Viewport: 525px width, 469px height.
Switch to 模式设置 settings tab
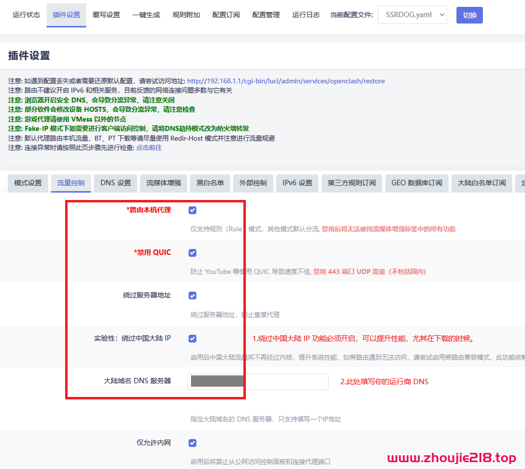(x=27, y=183)
